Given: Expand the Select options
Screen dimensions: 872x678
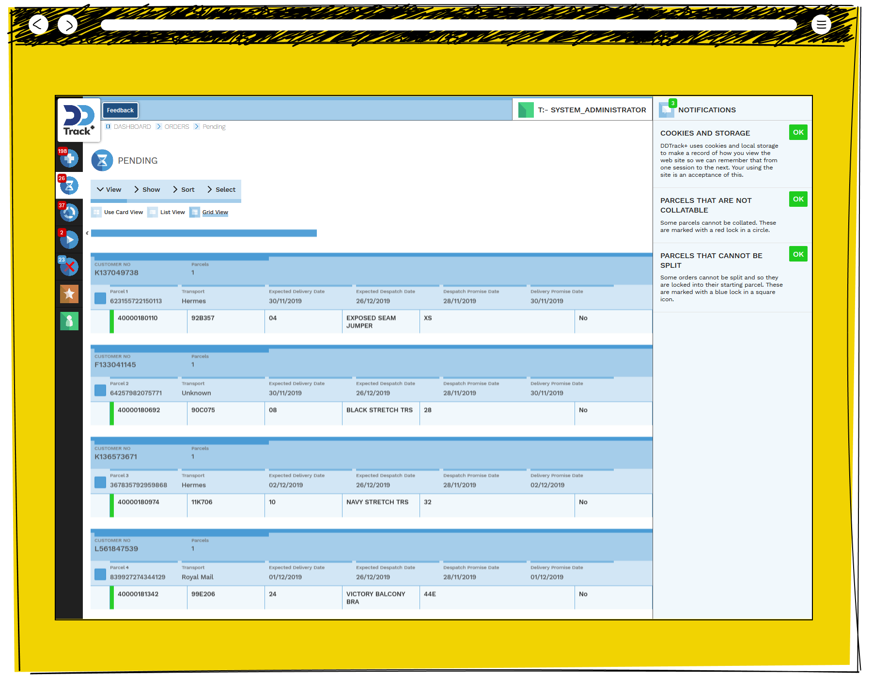Looking at the screenshot, I should 221,189.
